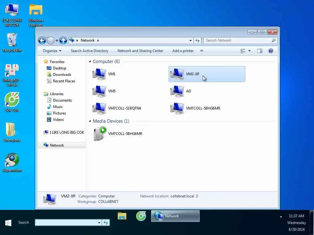This screenshot has width=314, height=235.
Task: Open Explorer Help button
Action: click(x=271, y=51)
